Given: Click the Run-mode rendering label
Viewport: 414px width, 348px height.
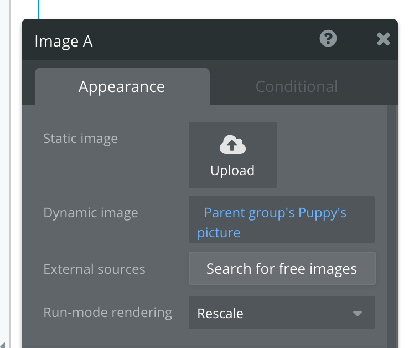Looking at the screenshot, I should (107, 313).
